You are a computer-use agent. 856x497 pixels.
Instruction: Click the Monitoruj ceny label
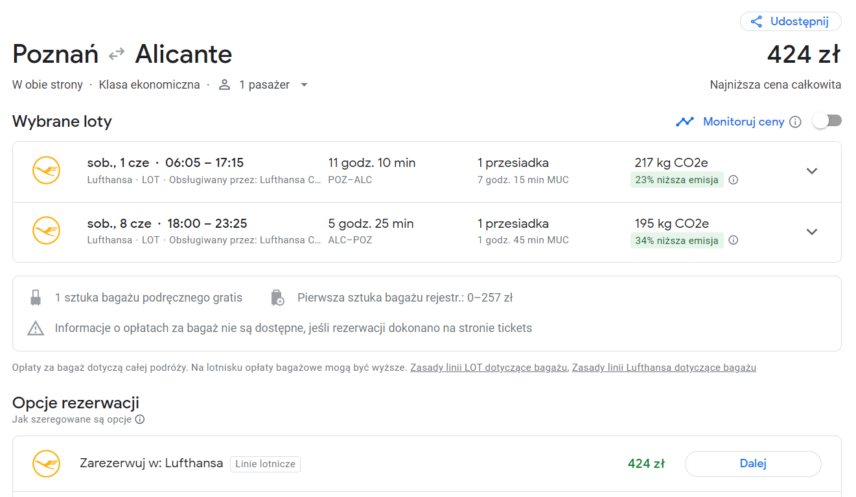coord(744,122)
